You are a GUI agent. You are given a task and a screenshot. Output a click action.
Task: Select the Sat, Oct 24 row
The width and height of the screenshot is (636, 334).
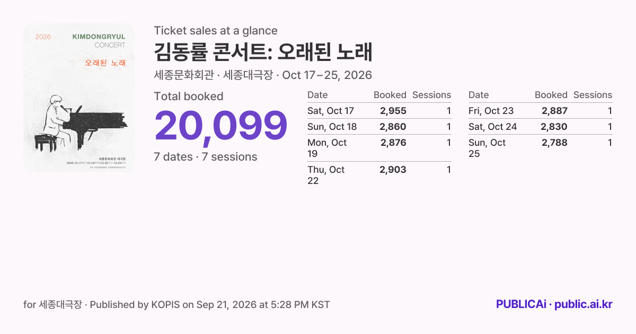(x=541, y=127)
